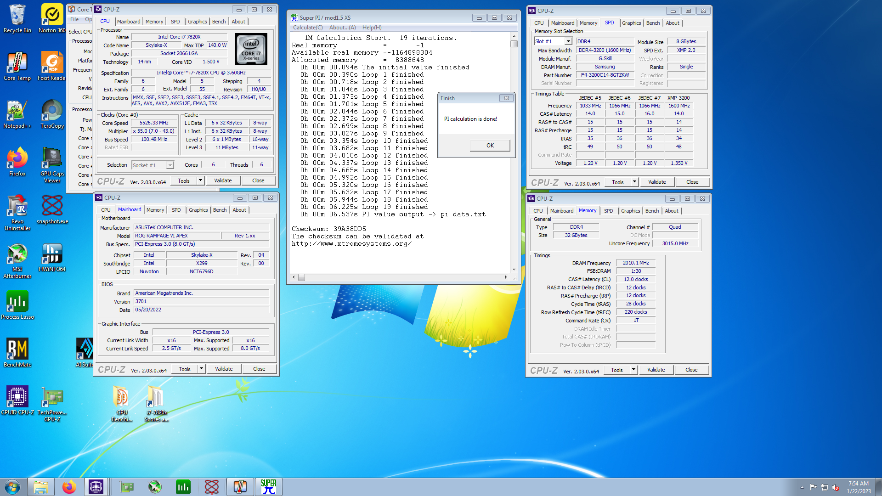Expand the Slot #1 memory slot dropdown

coord(569,41)
